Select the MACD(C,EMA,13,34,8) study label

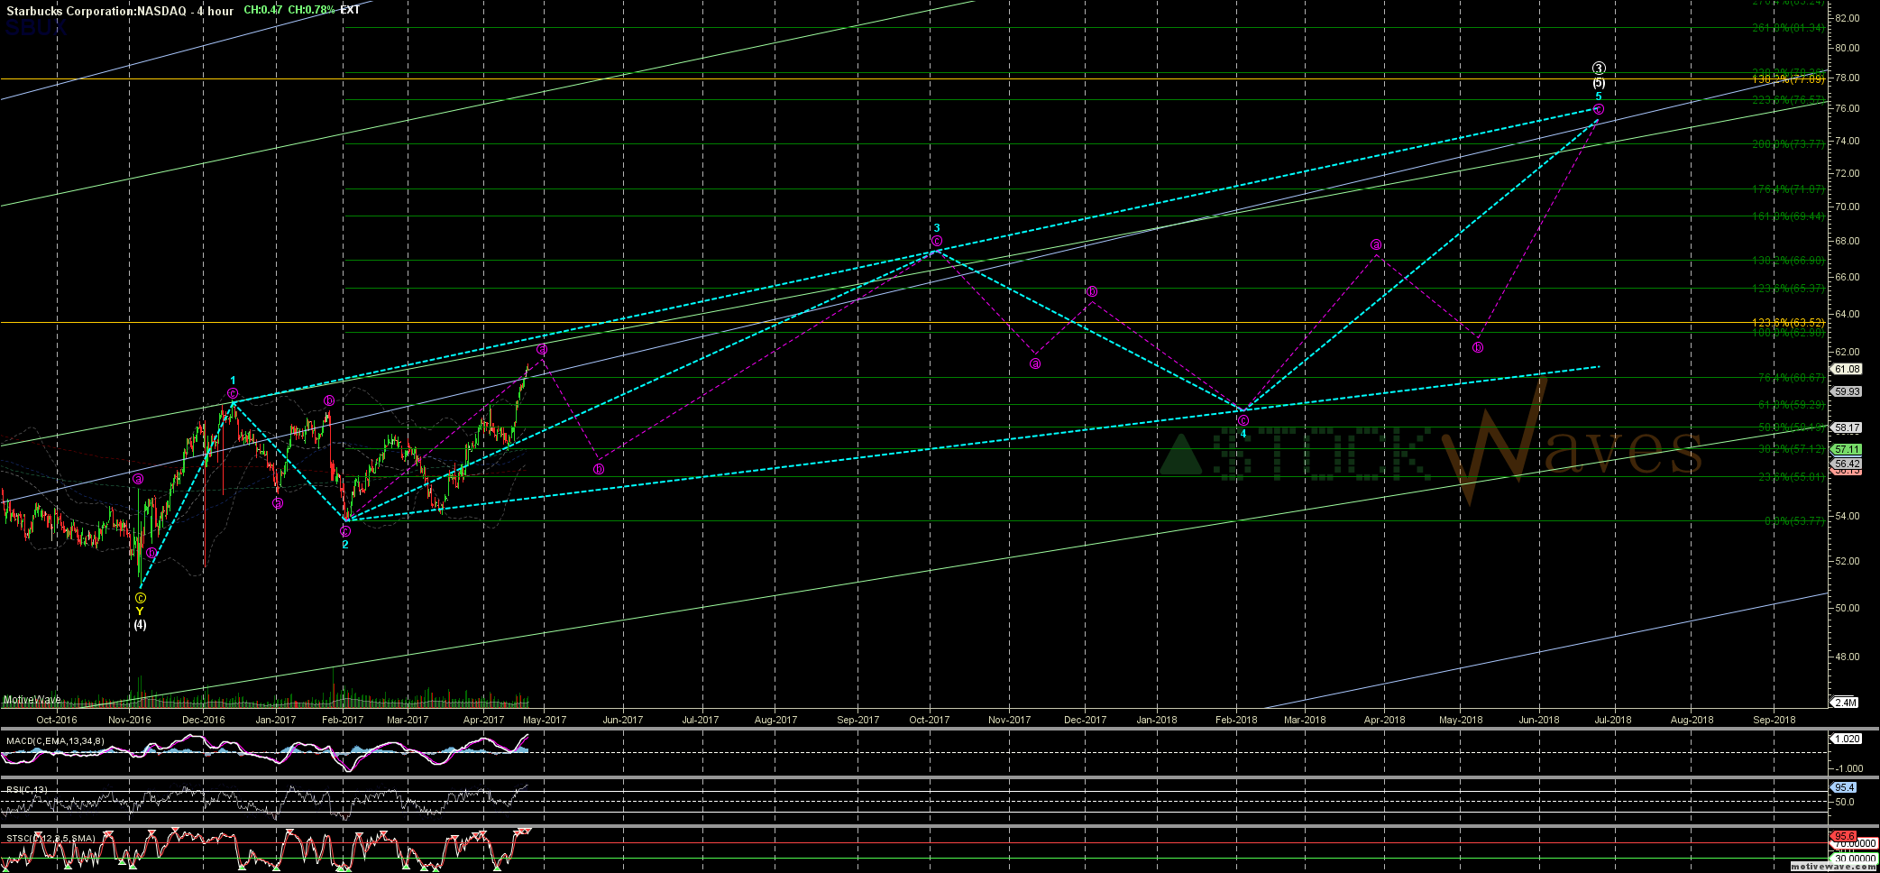click(55, 741)
